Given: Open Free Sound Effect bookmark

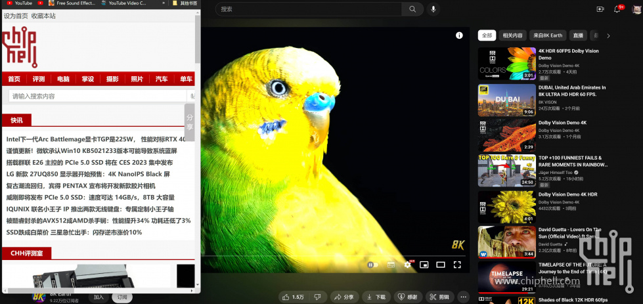Looking at the screenshot, I should pyautogui.click(x=72, y=3).
